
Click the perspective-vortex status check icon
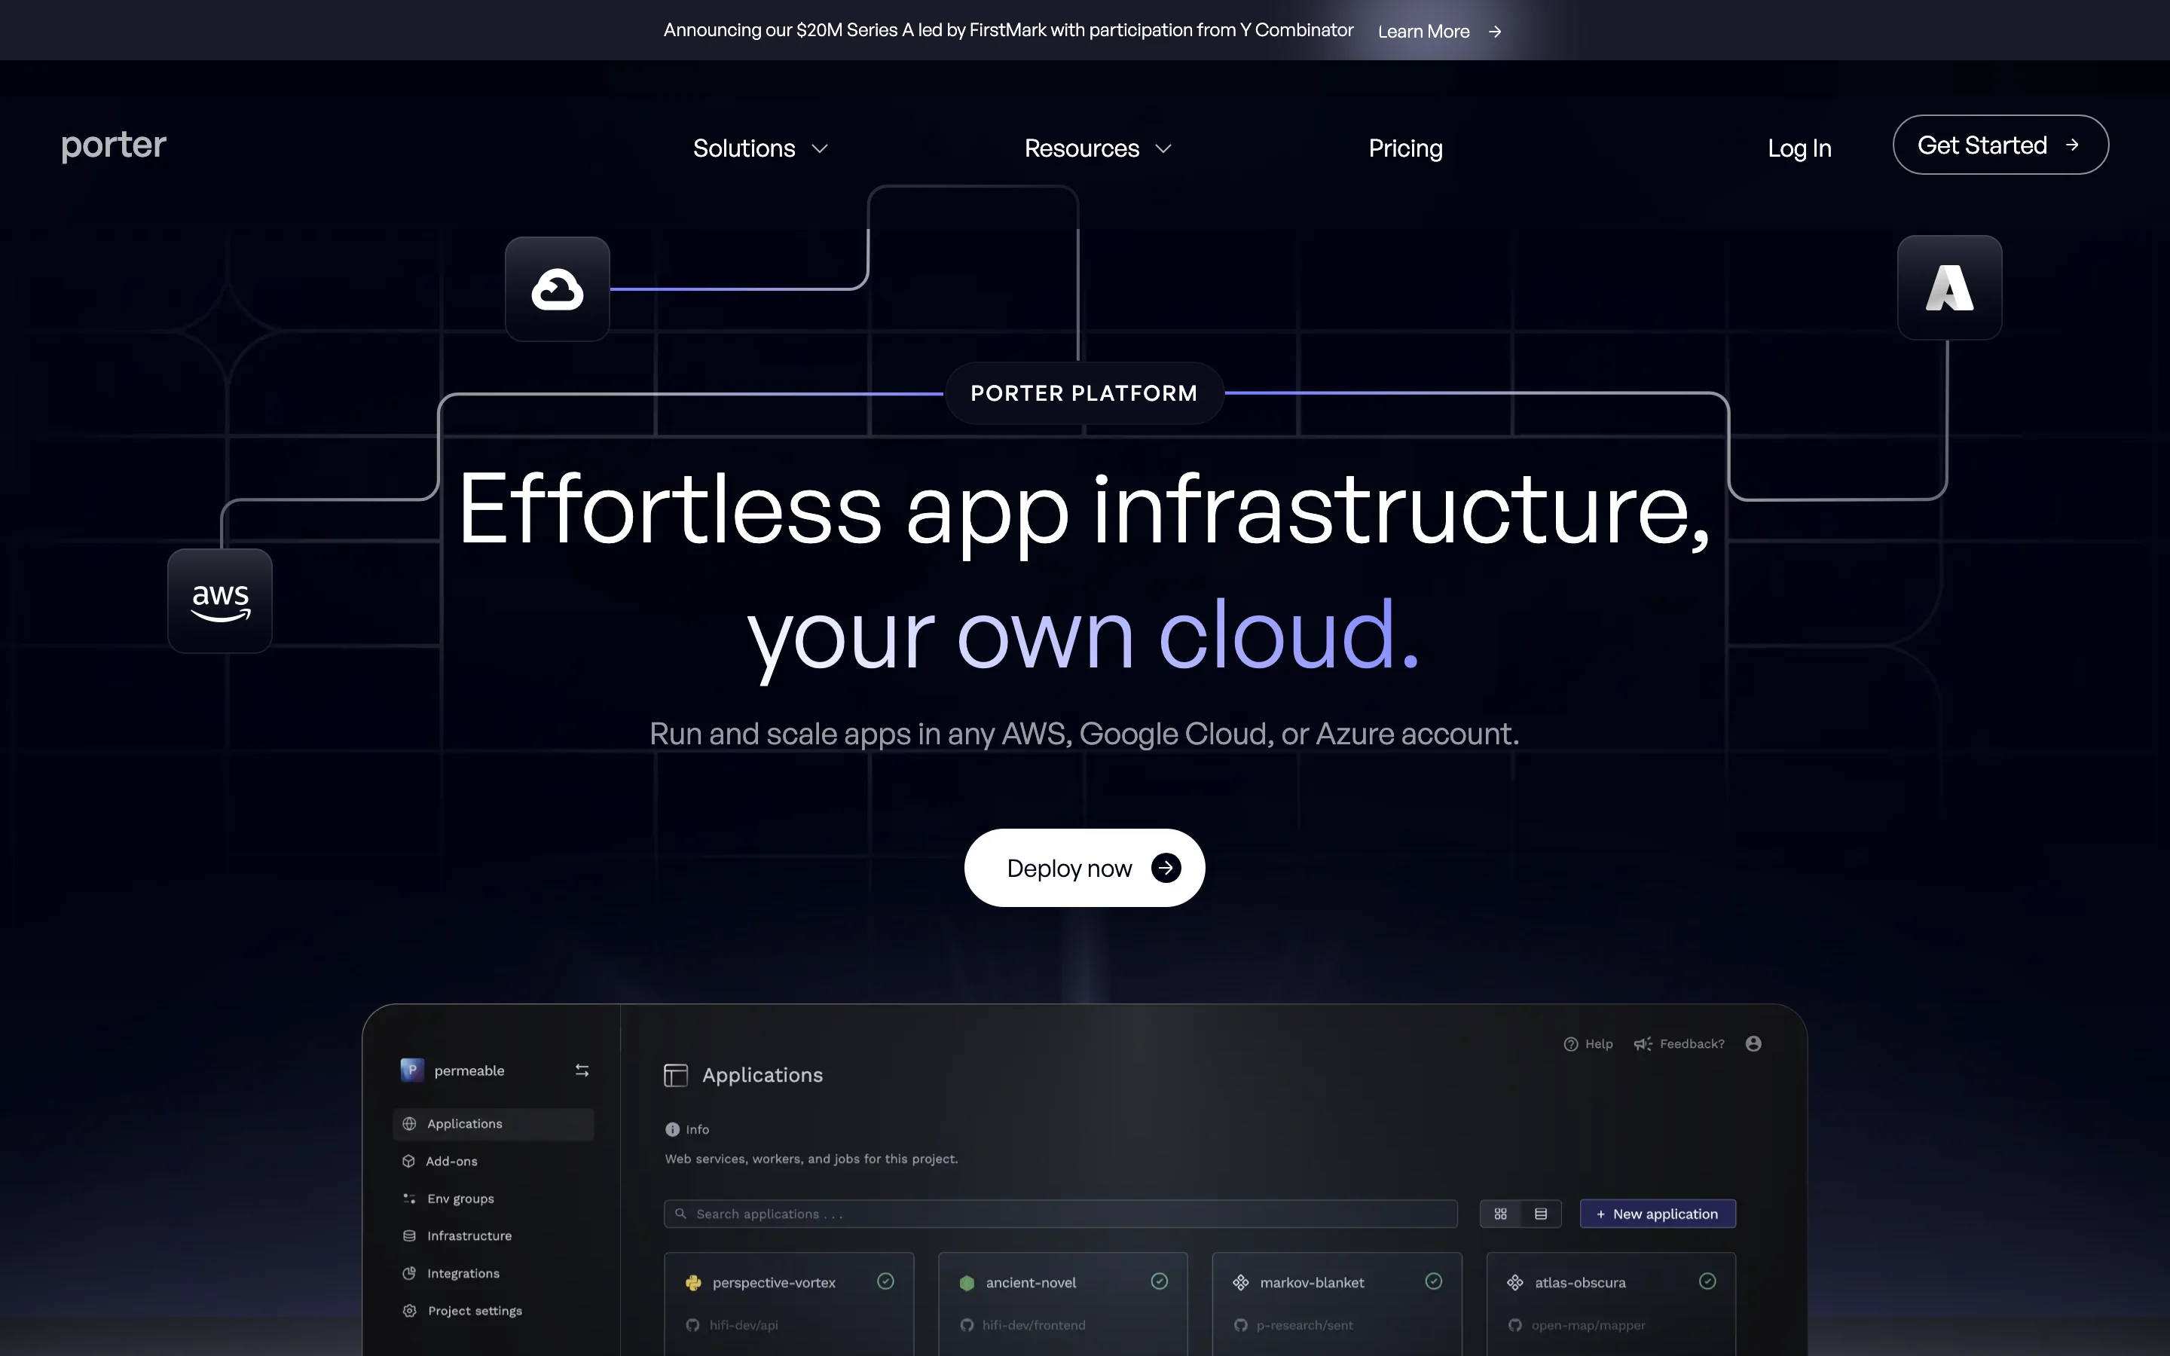[x=885, y=1281]
